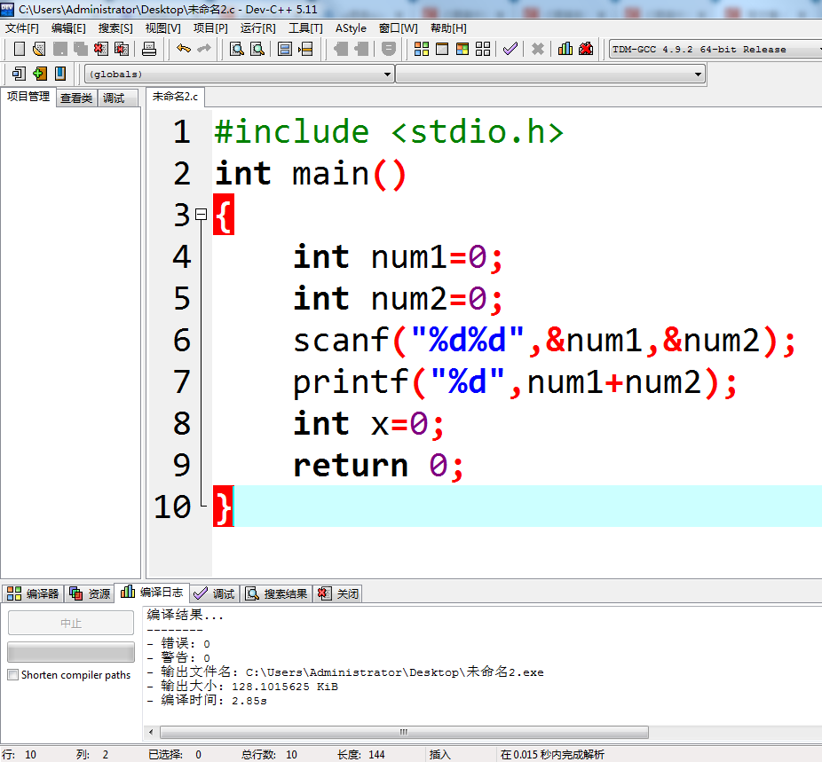The image size is (822, 762).
Task: Open the empty function list dropdown
Action: tap(550, 75)
